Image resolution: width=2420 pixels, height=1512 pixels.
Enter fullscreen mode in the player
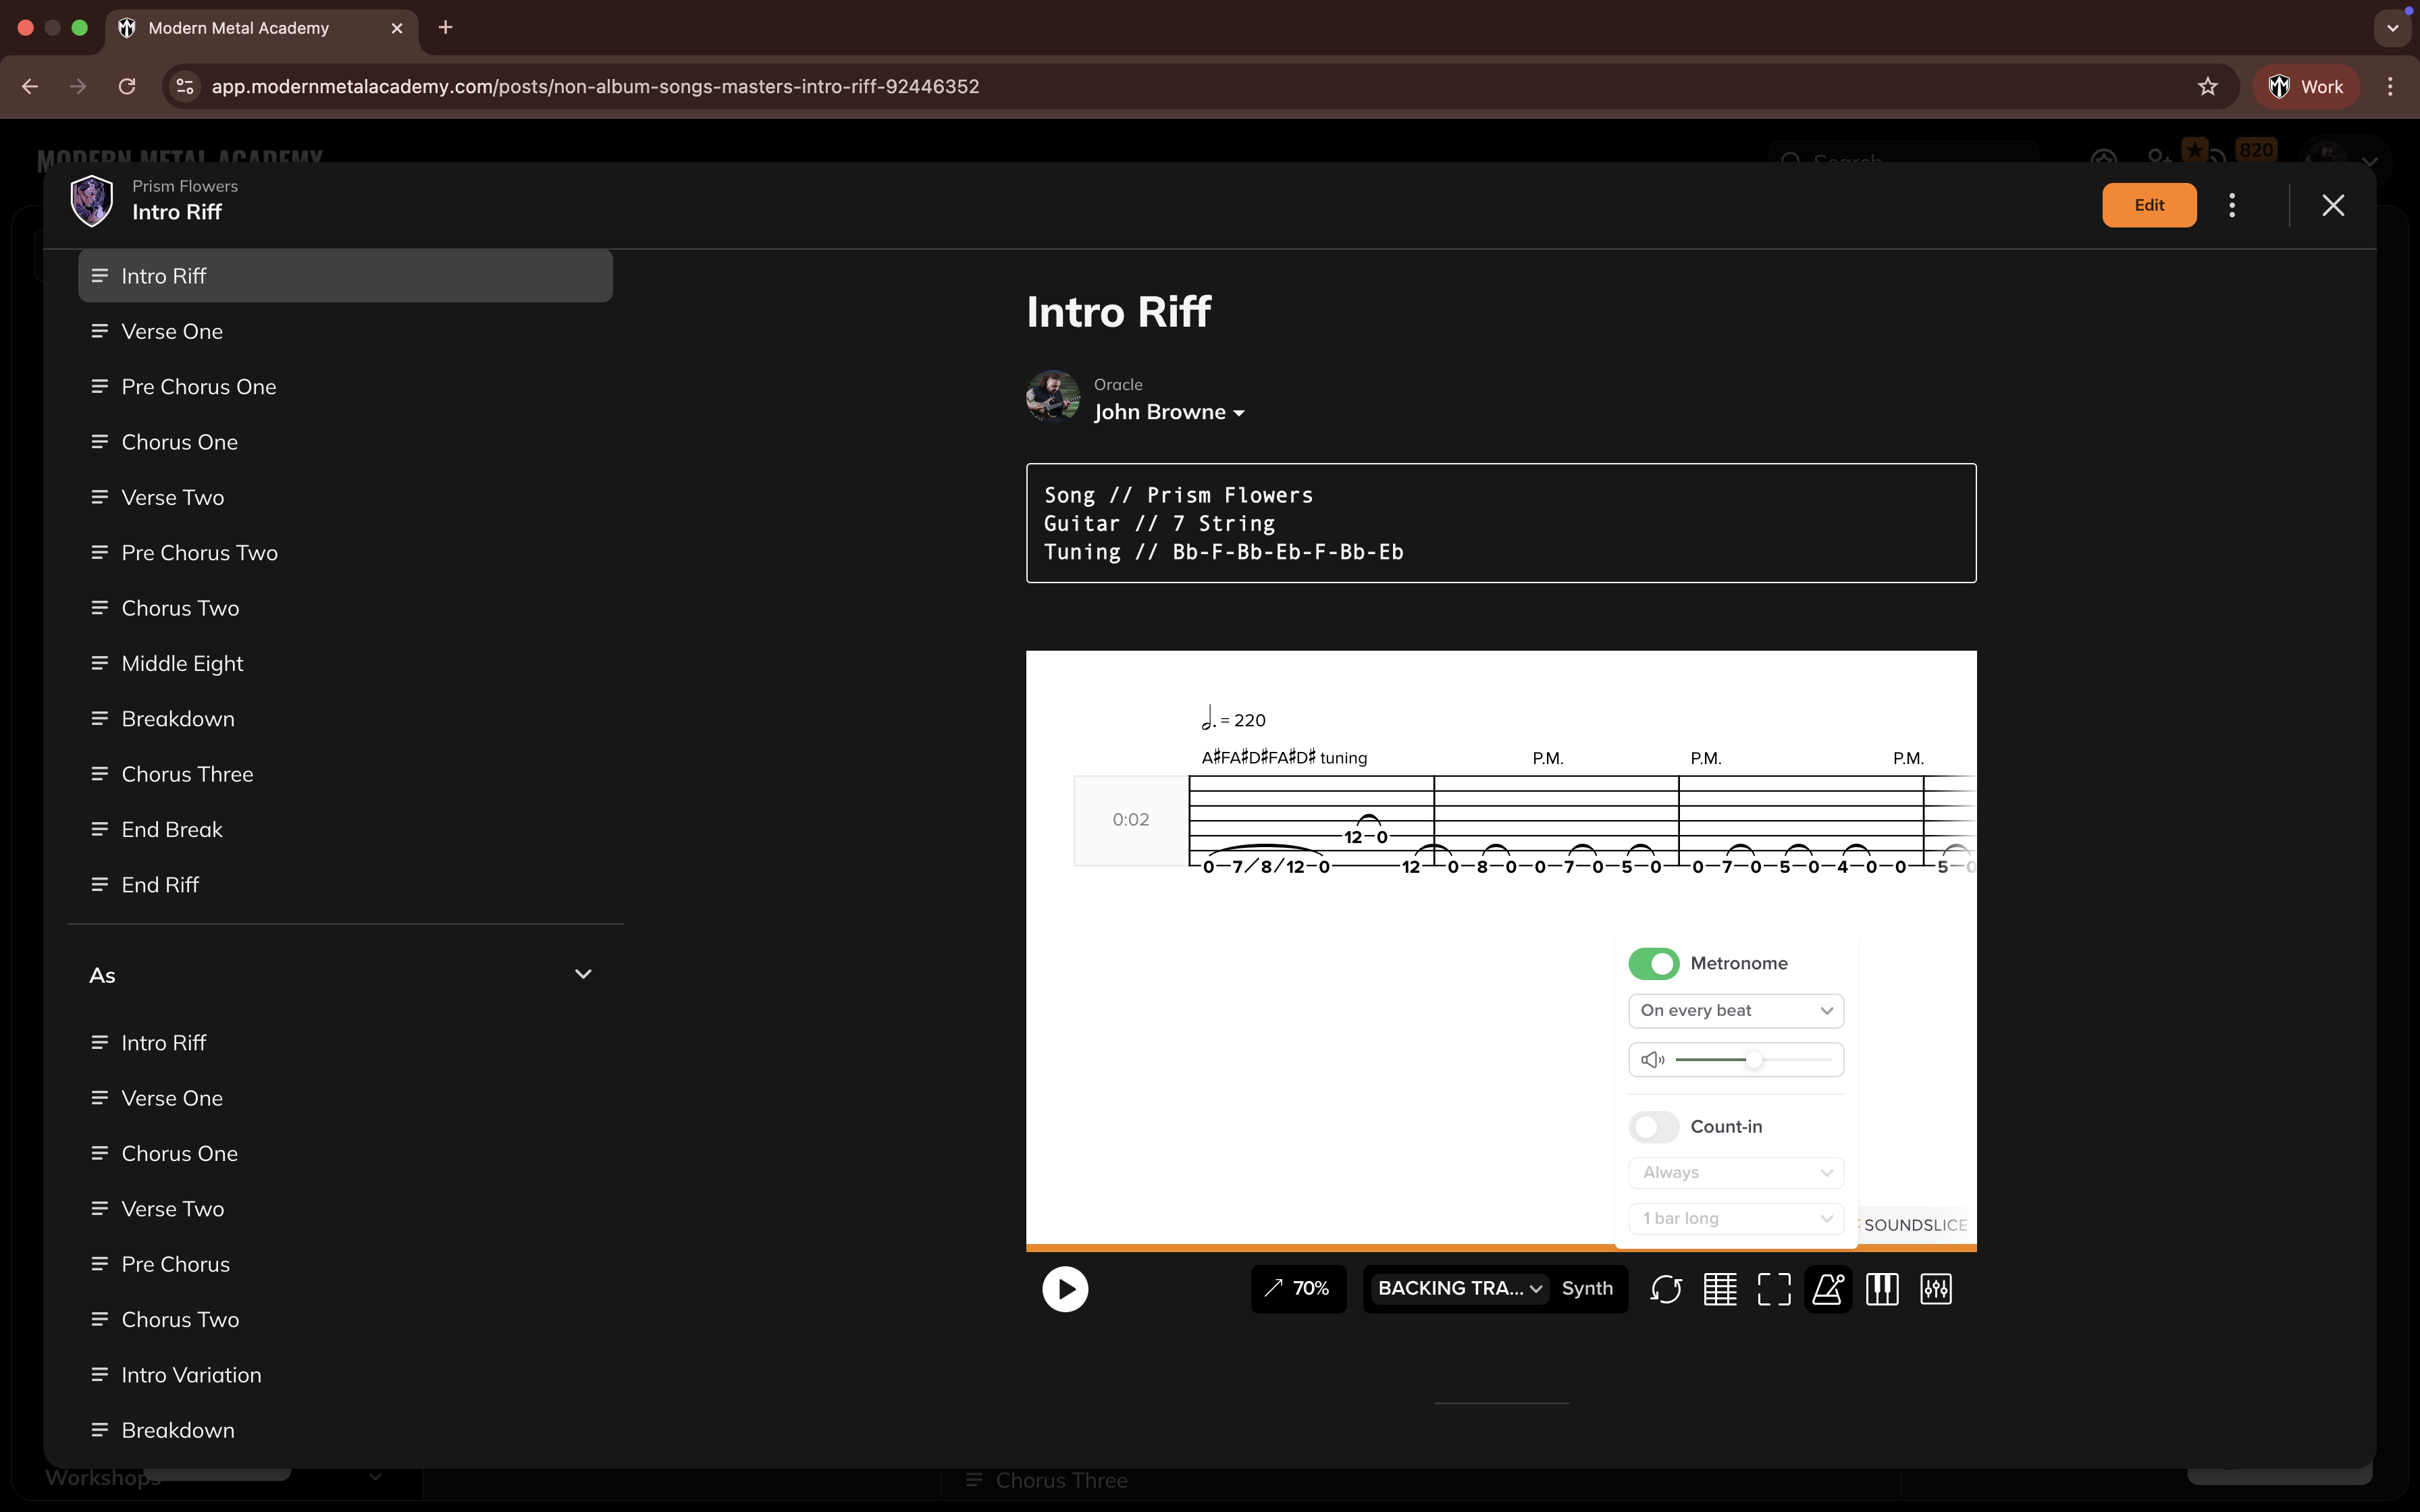pos(1774,1289)
